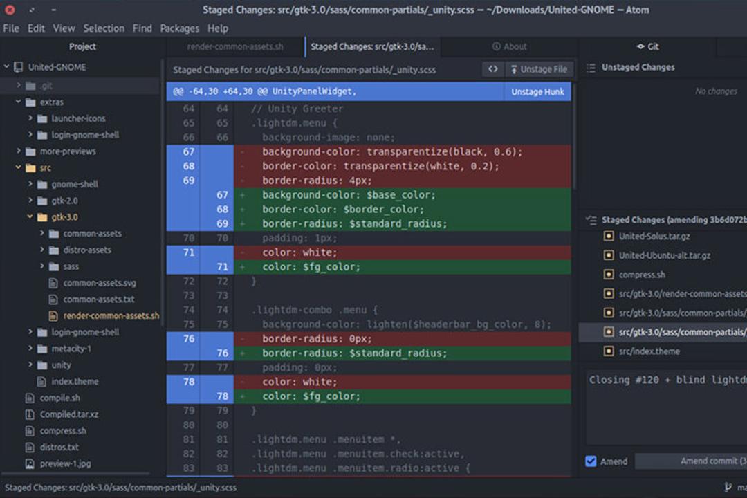Screen dimensions: 747x498
Task: Click the Unstaged Changes list icon
Action: click(591, 68)
